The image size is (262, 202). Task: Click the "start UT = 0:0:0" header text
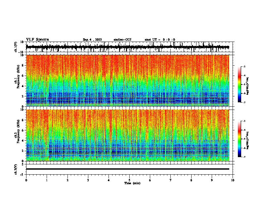160,40
